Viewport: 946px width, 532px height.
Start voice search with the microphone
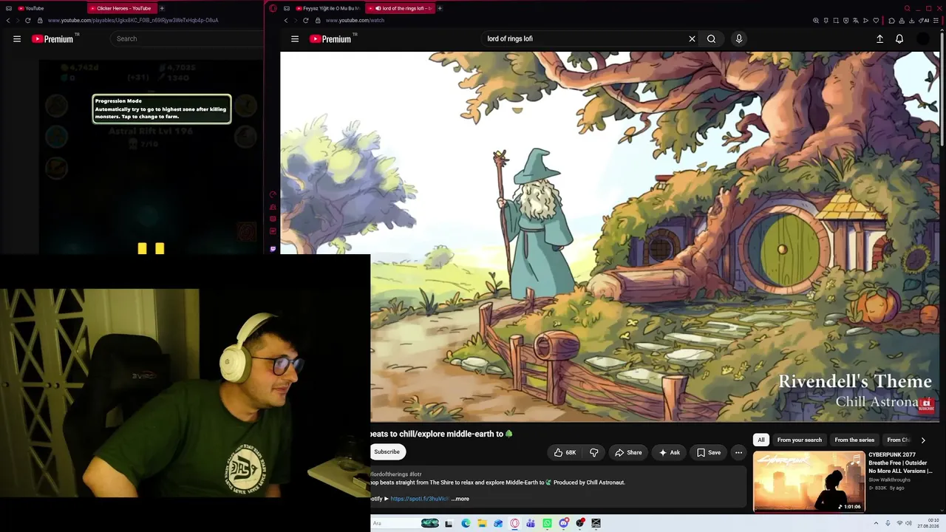[738, 39]
